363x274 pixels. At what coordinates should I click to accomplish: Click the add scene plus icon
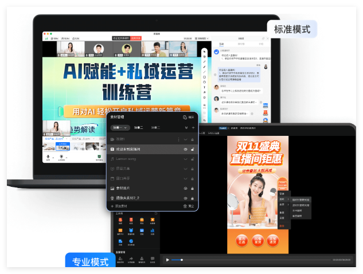tap(193, 128)
